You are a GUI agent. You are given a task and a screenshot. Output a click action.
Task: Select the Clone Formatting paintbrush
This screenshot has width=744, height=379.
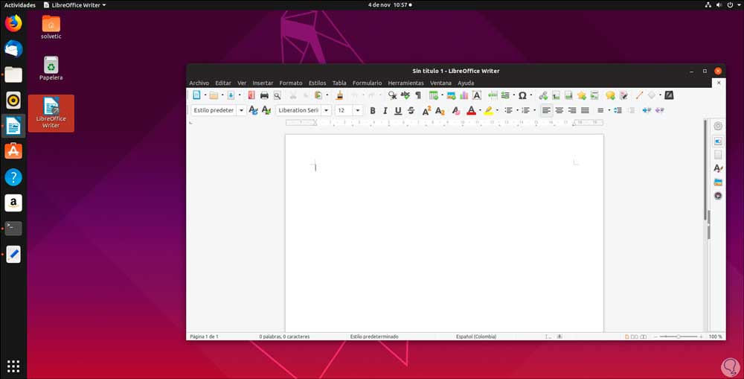tap(339, 95)
